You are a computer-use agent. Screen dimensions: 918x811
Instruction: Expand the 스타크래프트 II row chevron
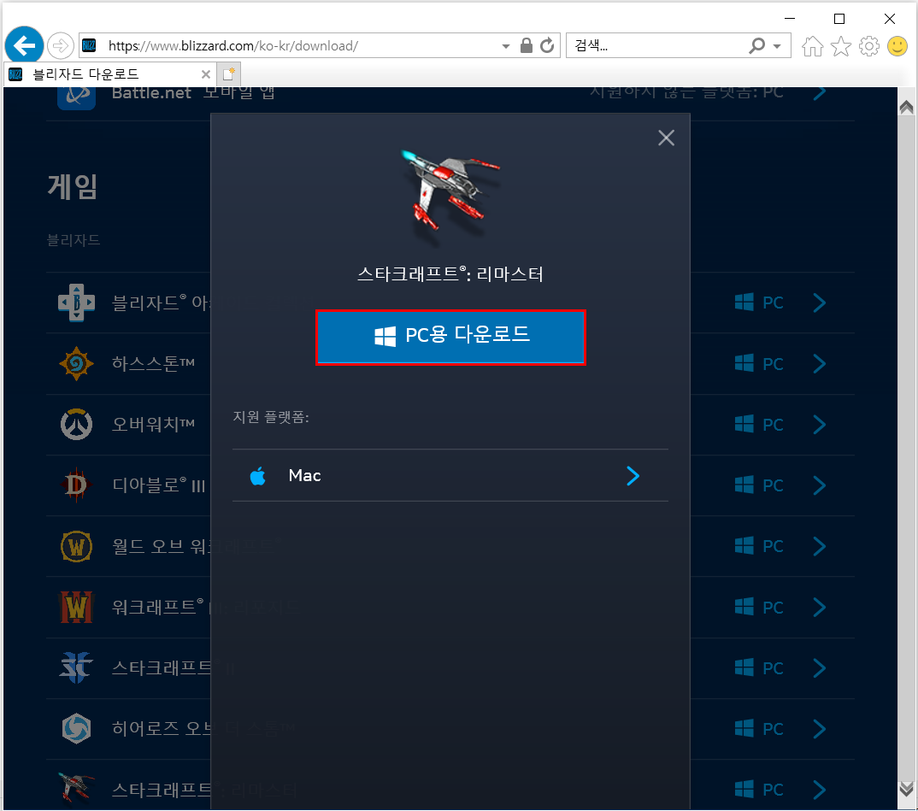820,667
